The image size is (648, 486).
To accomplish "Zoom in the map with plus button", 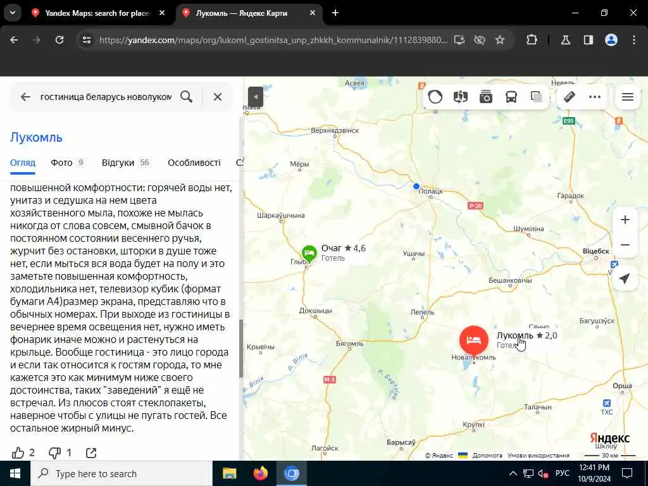I will (x=625, y=220).
